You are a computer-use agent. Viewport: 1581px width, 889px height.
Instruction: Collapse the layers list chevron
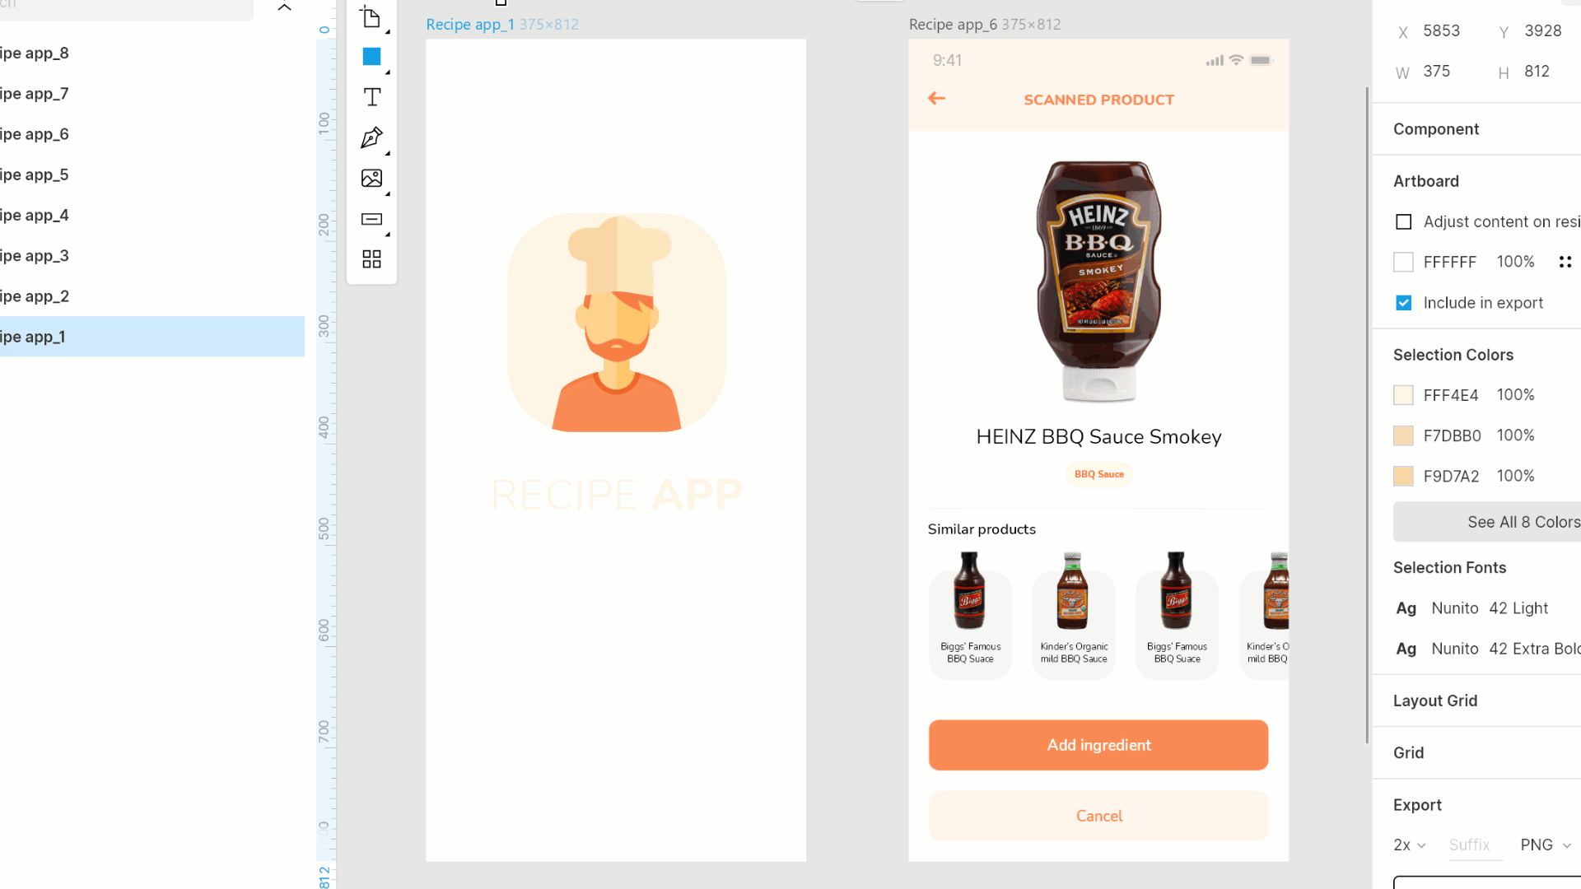(x=284, y=7)
